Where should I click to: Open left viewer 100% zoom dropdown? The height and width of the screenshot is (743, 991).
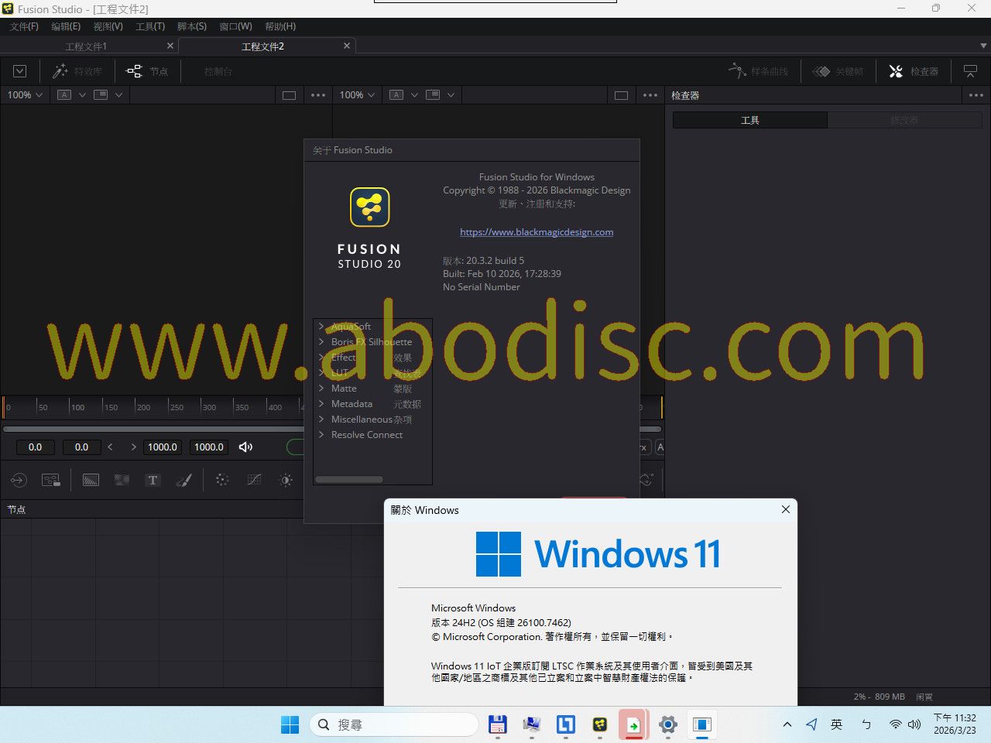(25, 95)
